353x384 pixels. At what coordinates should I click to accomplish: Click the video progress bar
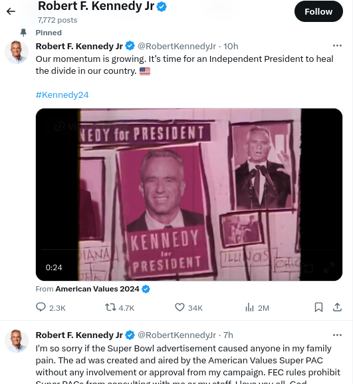click(x=189, y=250)
